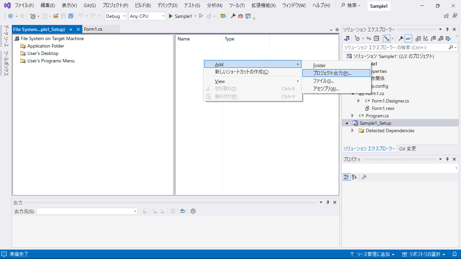Screen dimensions: 461x259
Task: Click the red toolbox icon in main toolbar
Action: 240,16
